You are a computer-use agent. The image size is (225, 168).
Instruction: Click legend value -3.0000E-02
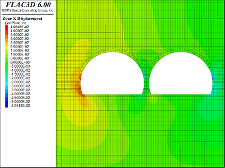coord(20,86)
